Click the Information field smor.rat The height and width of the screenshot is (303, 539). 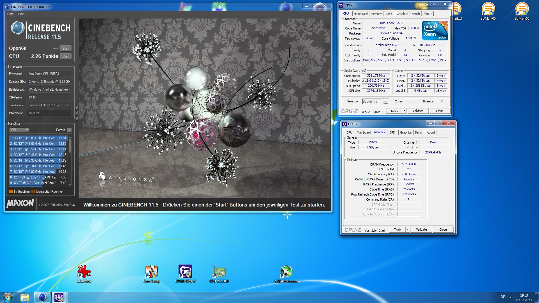click(49, 113)
